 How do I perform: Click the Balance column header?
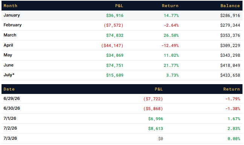230,6
